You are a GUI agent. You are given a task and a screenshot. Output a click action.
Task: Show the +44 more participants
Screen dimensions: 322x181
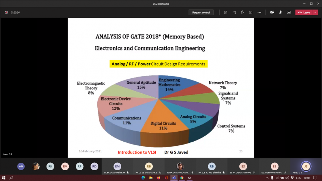pos(21,166)
